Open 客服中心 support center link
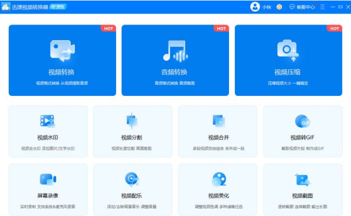Image resolution: width=351 pixels, height=216 pixels. point(306,7)
